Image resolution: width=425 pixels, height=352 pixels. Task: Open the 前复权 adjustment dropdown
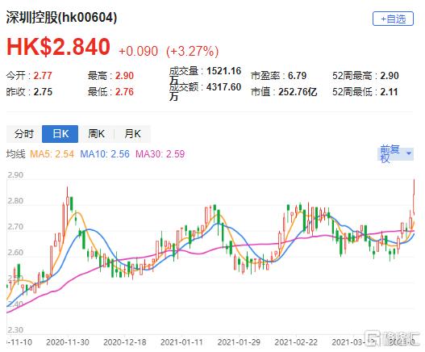(x=395, y=153)
